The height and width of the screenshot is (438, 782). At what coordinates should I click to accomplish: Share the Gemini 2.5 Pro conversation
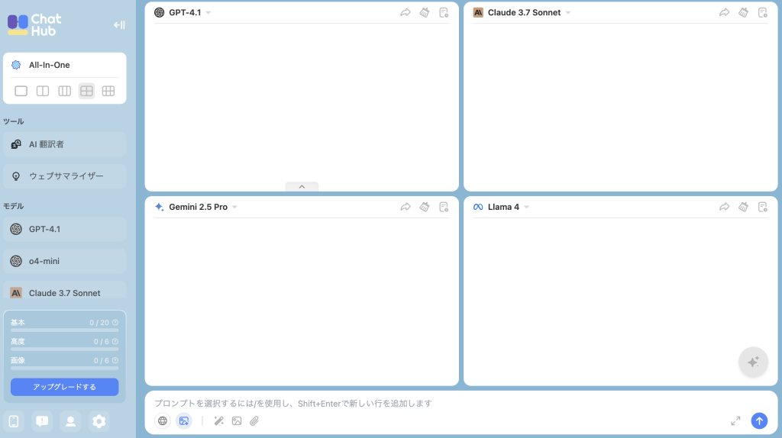[x=406, y=208]
